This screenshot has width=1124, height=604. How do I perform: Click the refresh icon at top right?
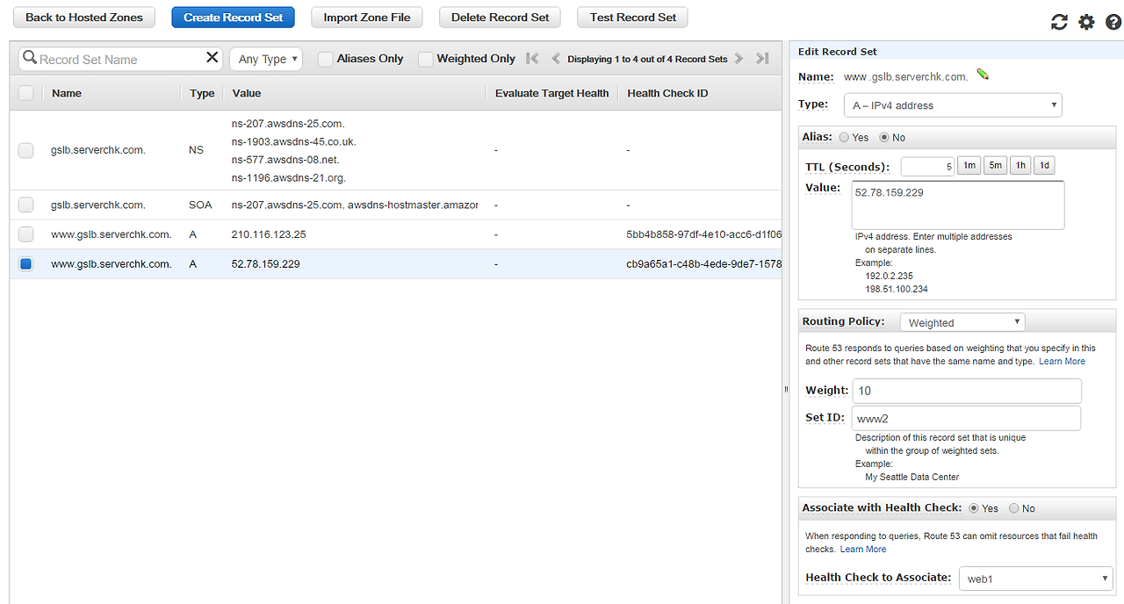[1059, 23]
